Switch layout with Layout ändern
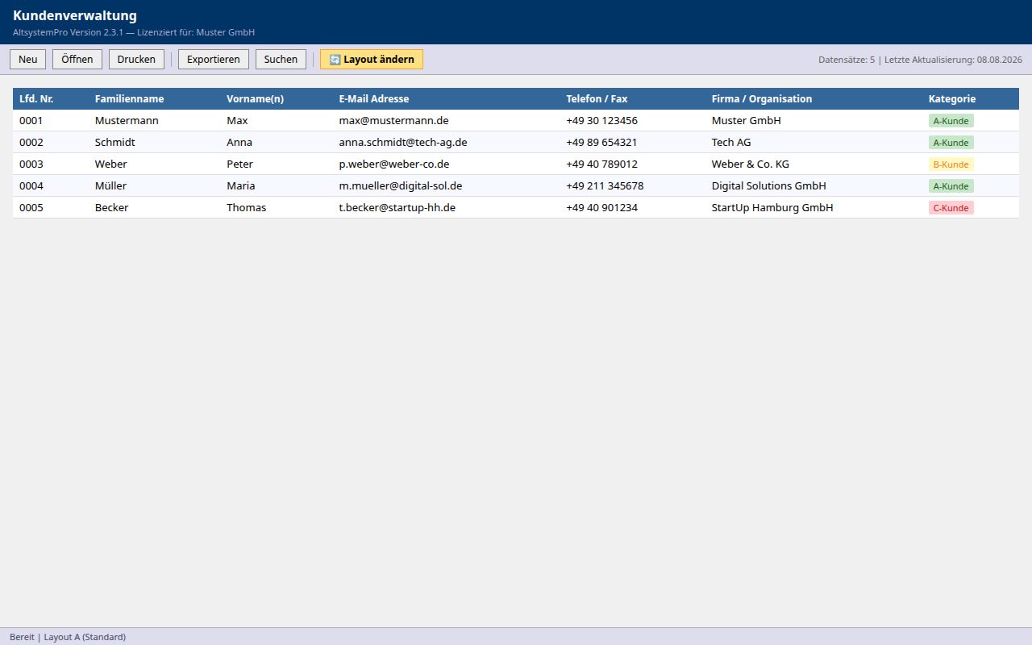The height and width of the screenshot is (645, 1032). pyautogui.click(x=372, y=59)
